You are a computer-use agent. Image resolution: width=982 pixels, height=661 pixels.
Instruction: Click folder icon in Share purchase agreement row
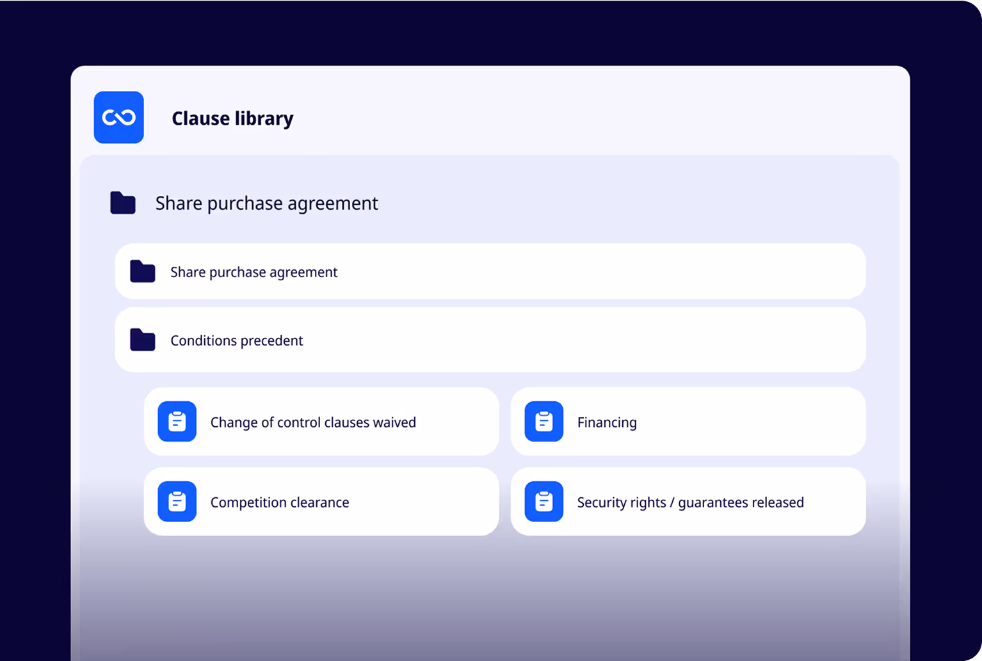point(143,271)
